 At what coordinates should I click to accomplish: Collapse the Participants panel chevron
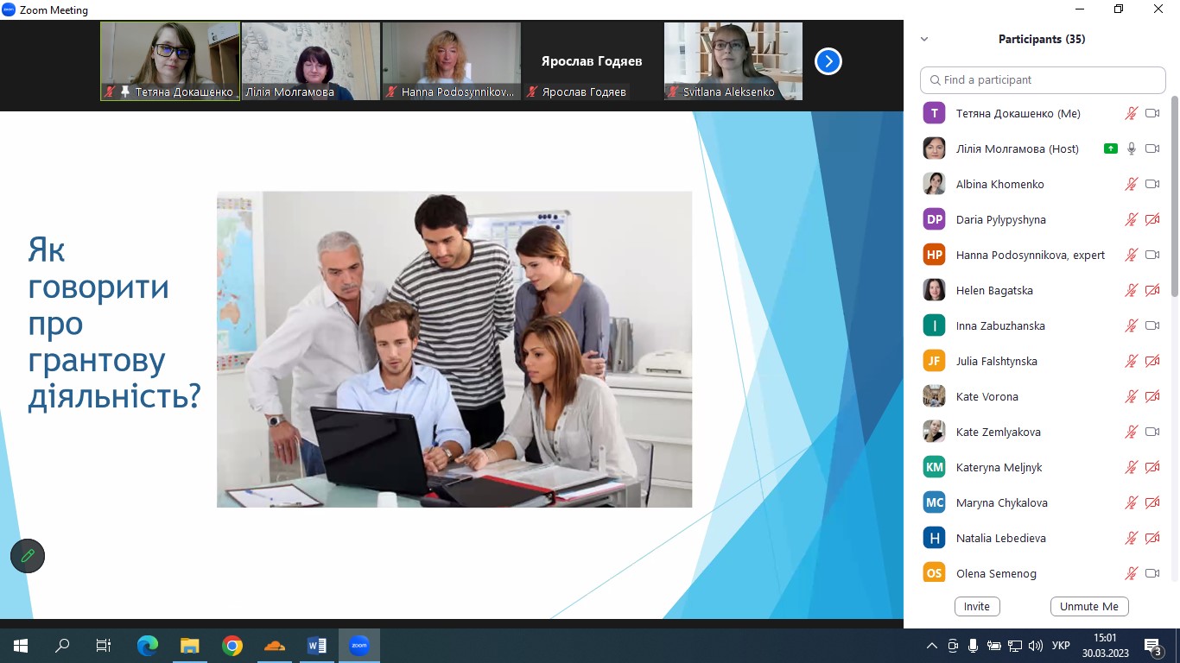coord(924,39)
